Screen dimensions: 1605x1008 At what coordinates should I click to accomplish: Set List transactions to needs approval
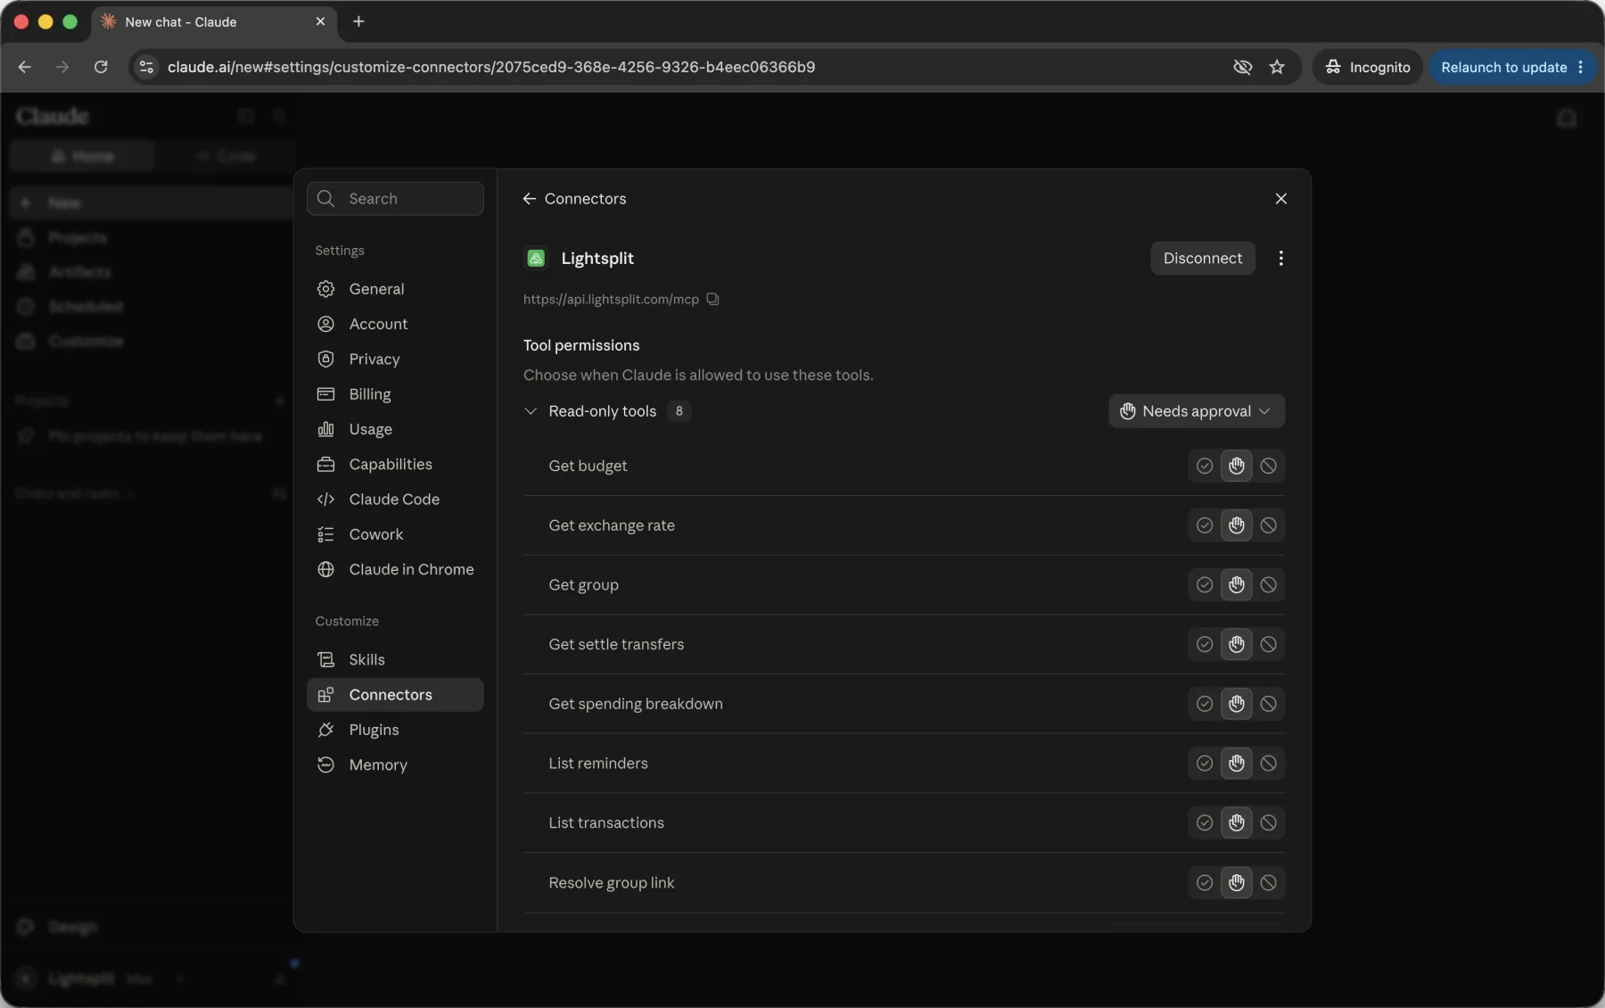click(x=1236, y=822)
